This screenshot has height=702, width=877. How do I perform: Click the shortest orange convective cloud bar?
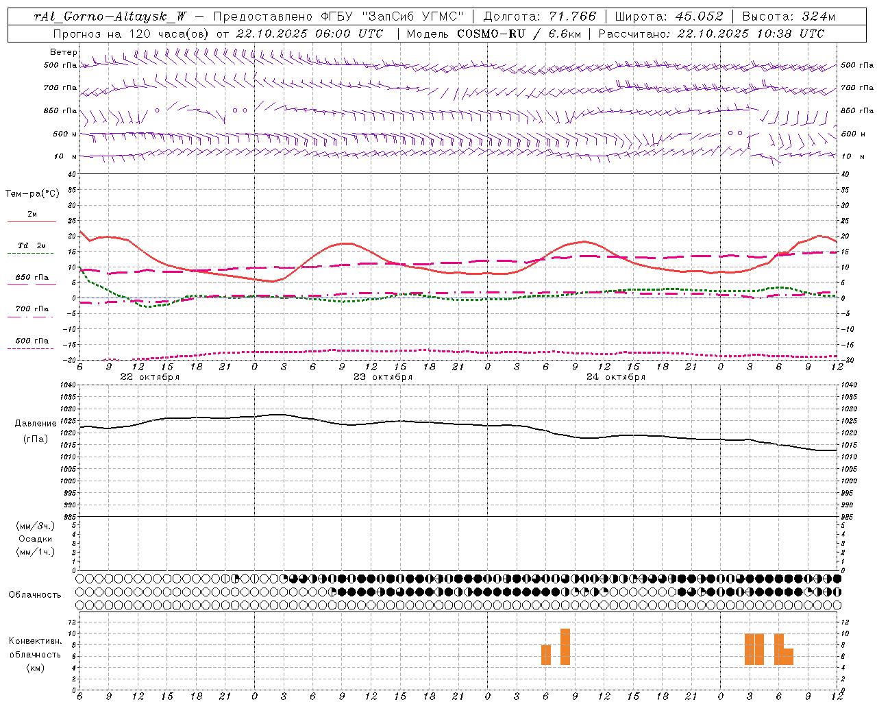pyautogui.click(x=789, y=657)
